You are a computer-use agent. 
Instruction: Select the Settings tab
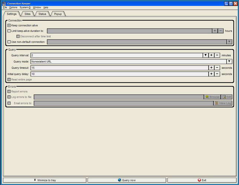(11, 14)
